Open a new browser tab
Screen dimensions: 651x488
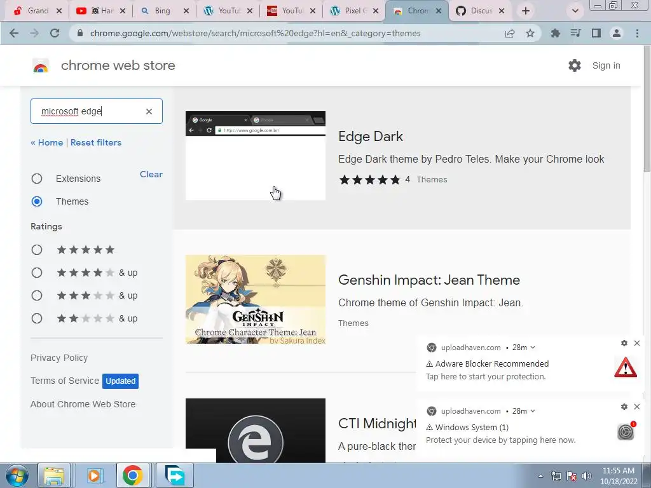pos(526,11)
